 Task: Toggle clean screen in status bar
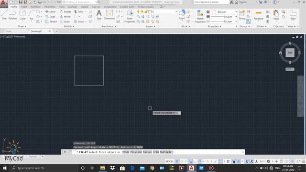(x=298, y=161)
